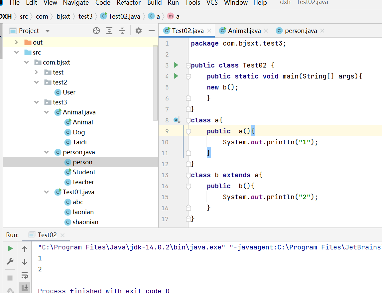Click the run gutter arrow on line 3

(176, 65)
